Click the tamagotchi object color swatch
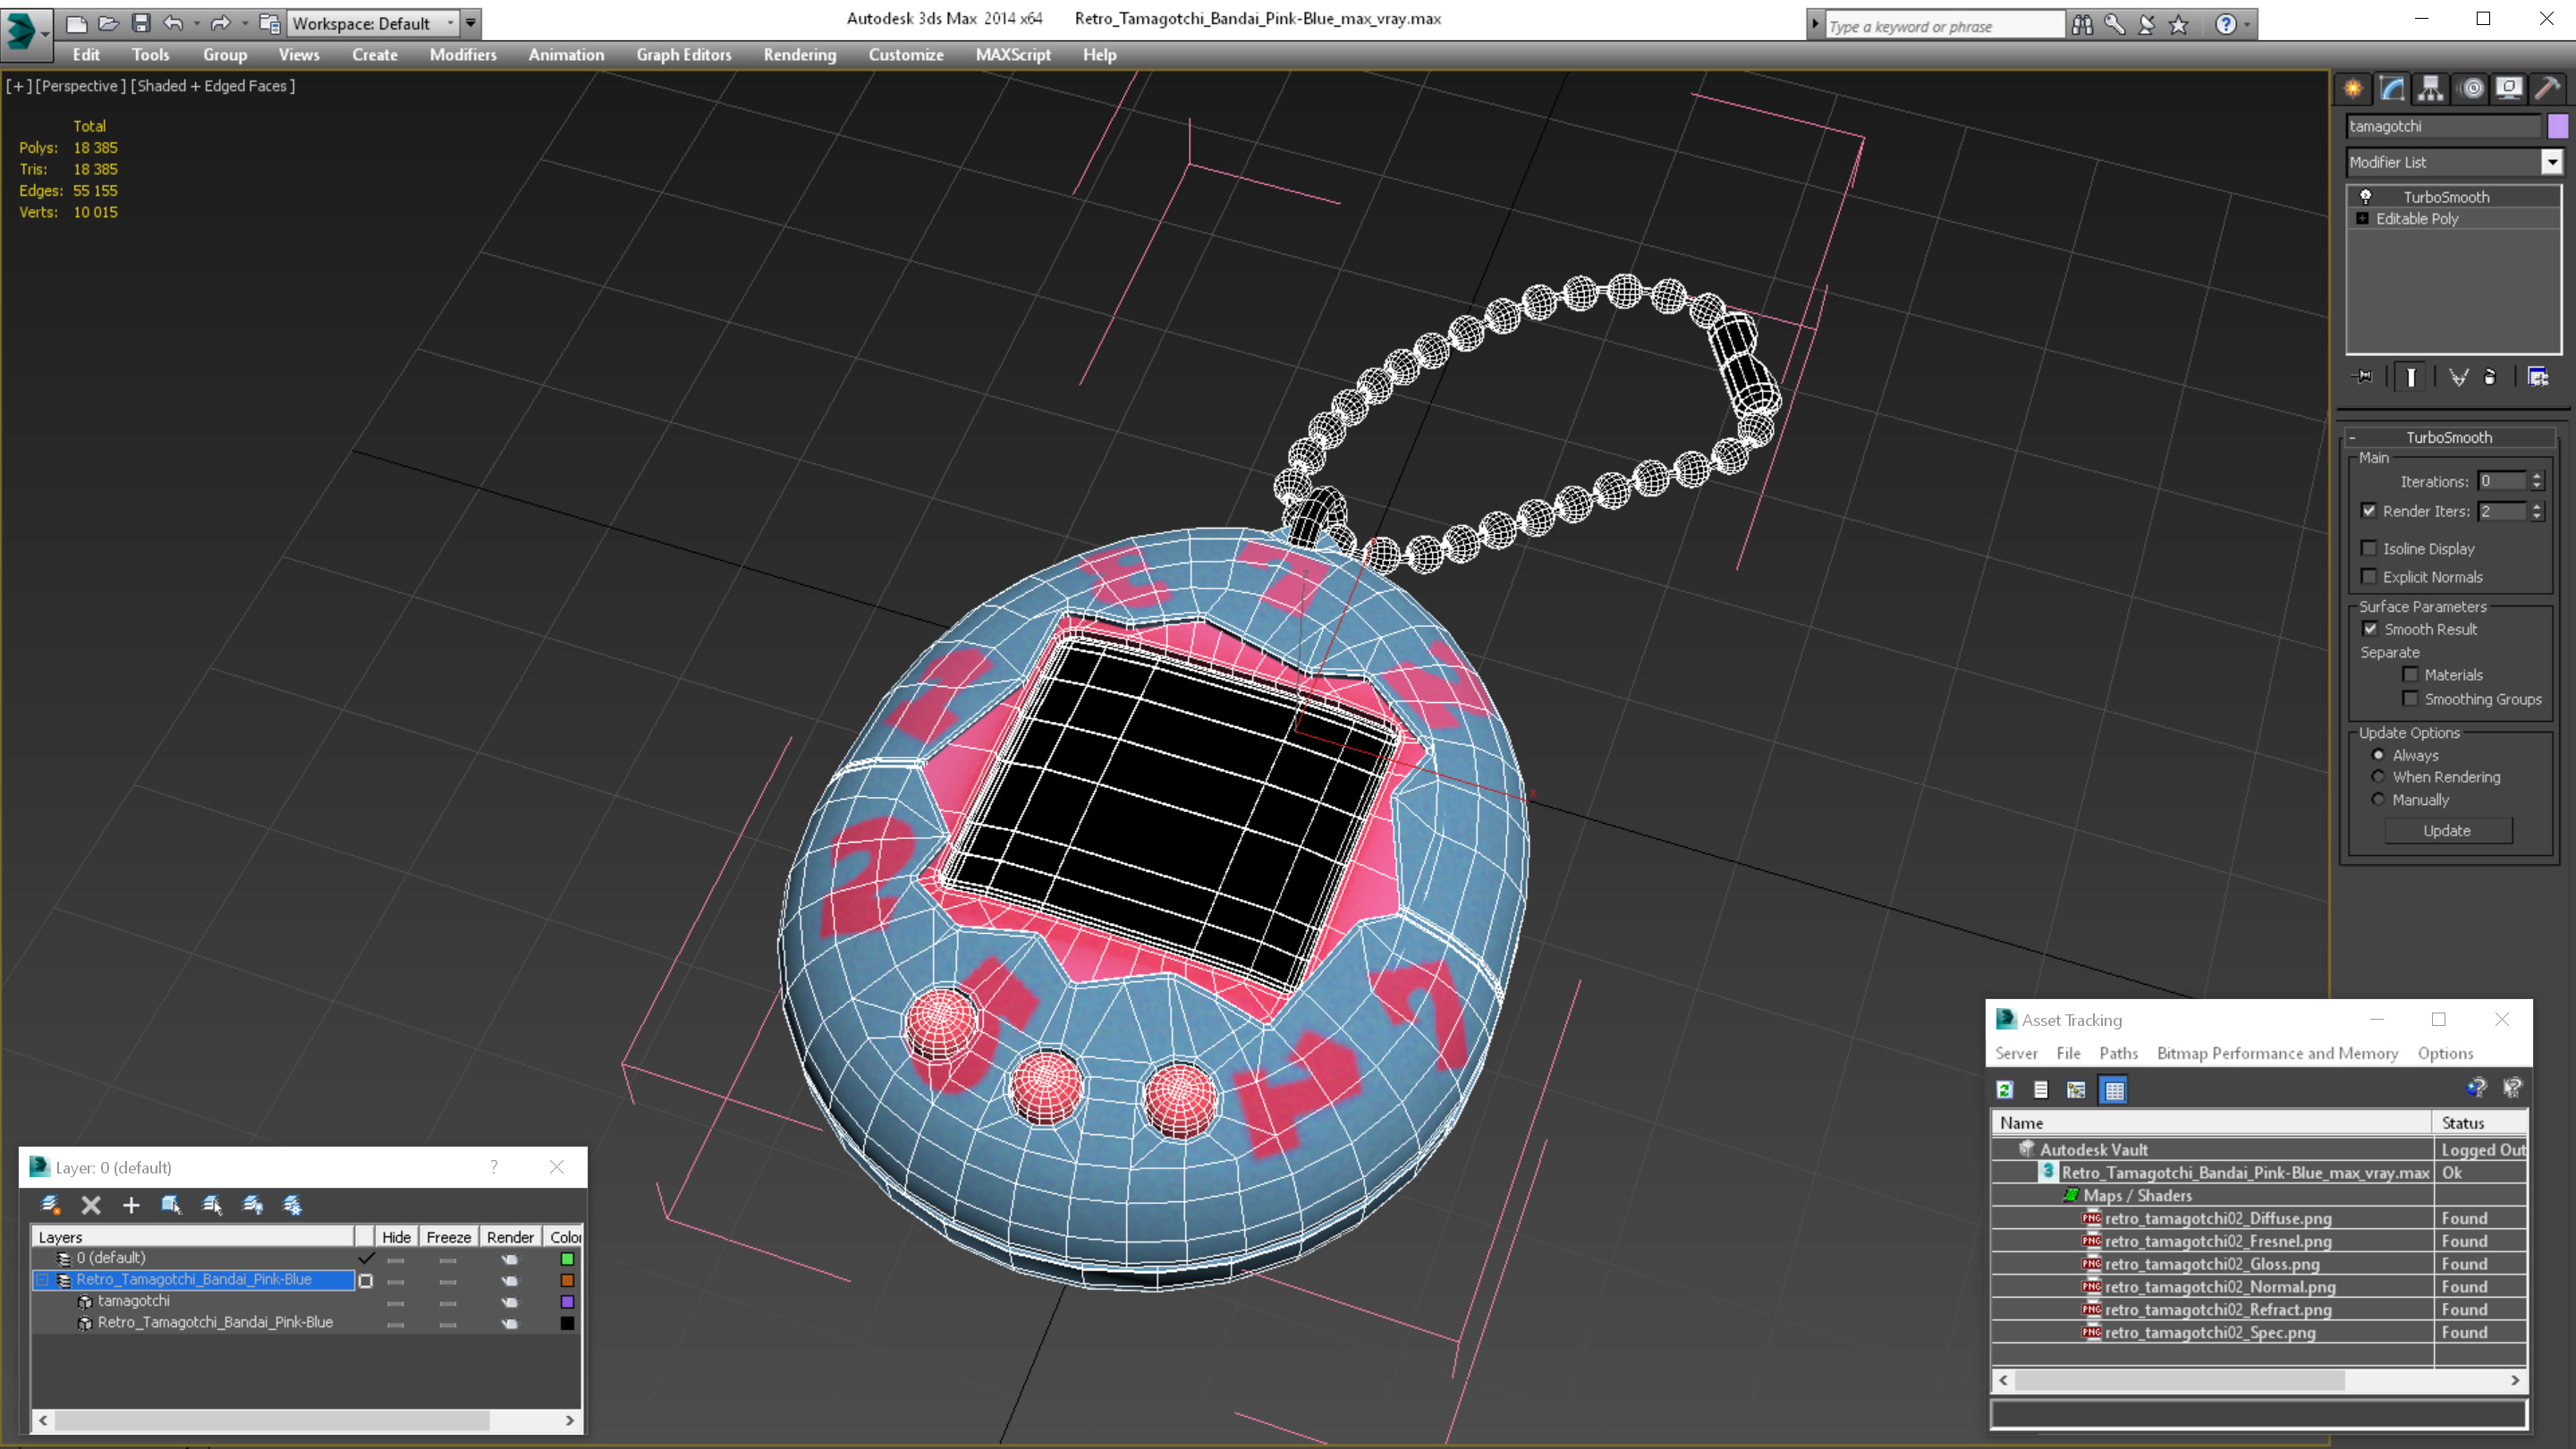This screenshot has width=2576, height=1449. pos(2557,126)
